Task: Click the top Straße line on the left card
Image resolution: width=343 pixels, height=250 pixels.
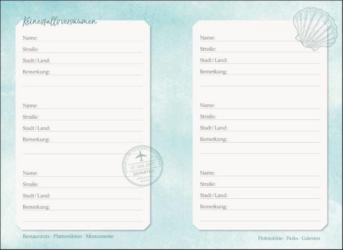Action: tap(82, 49)
